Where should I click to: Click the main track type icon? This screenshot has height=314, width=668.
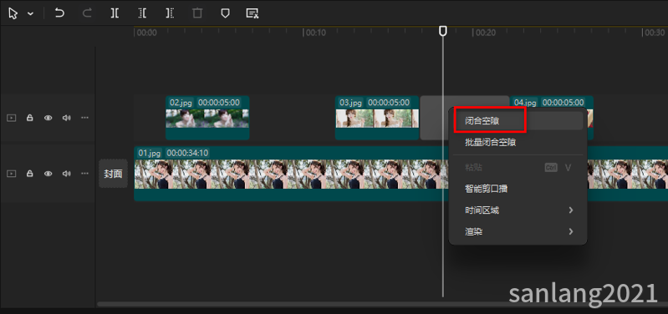click(12, 174)
